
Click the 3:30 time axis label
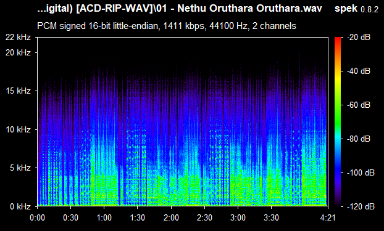pos(272,217)
